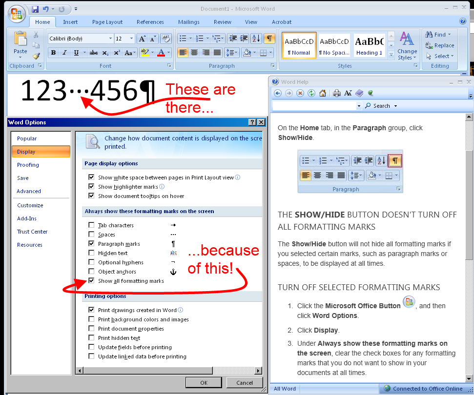
Task: Open the Mailings tab
Action: point(189,22)
